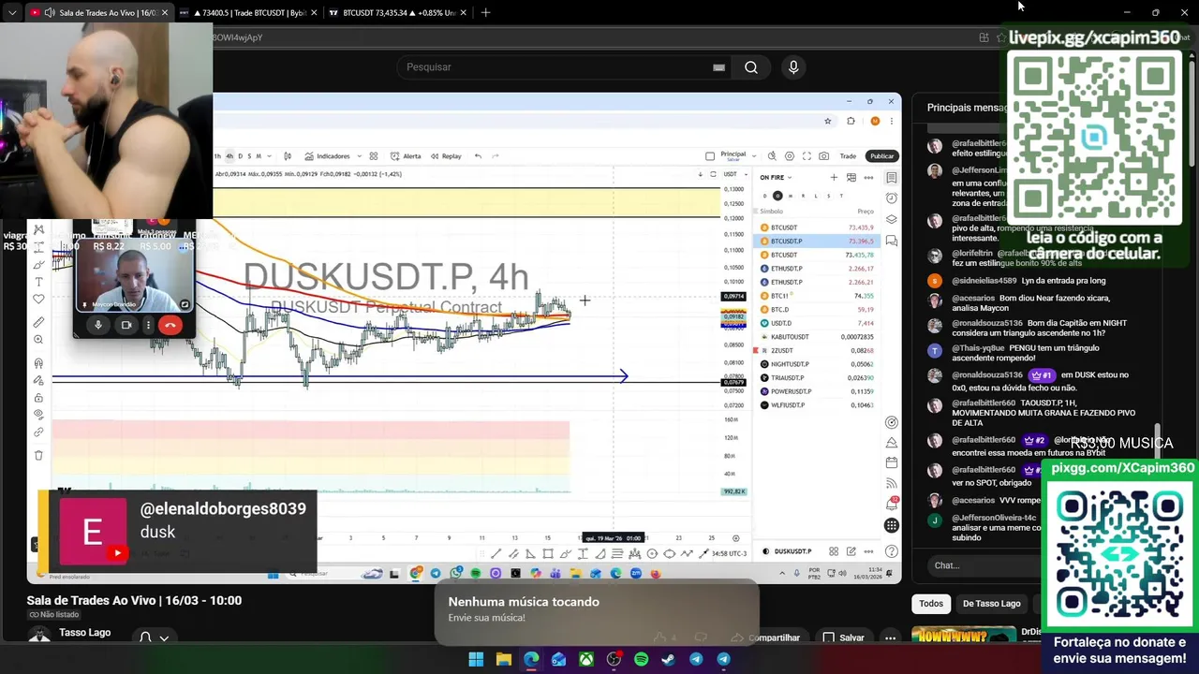The width and height of the screenshot is (1199, 674).
Task: Toggle camera in video call overlay
Action: point(126,325)
